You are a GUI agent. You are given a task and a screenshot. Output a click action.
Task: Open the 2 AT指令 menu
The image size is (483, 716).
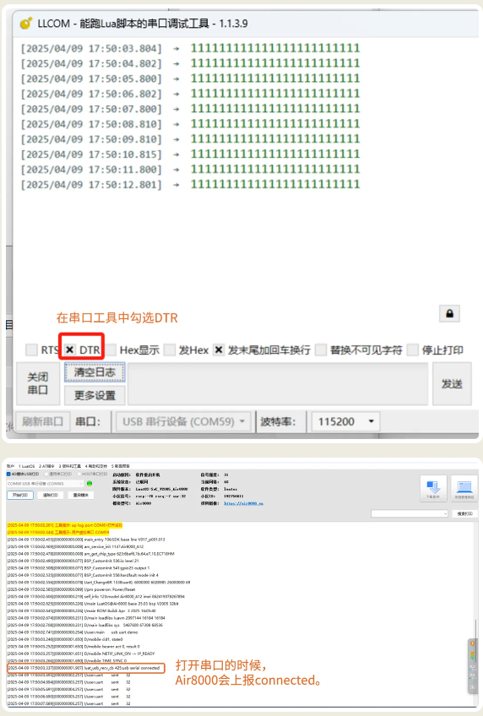46,466
